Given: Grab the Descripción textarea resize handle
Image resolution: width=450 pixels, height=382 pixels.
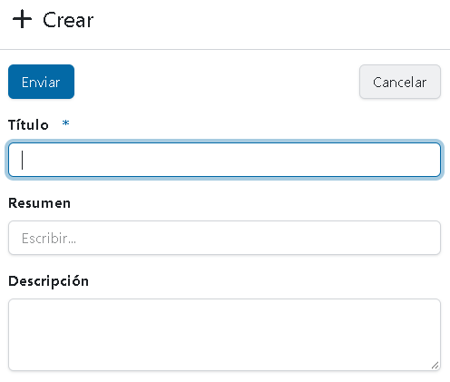Looking at the screenshot, I should point(435,365).
